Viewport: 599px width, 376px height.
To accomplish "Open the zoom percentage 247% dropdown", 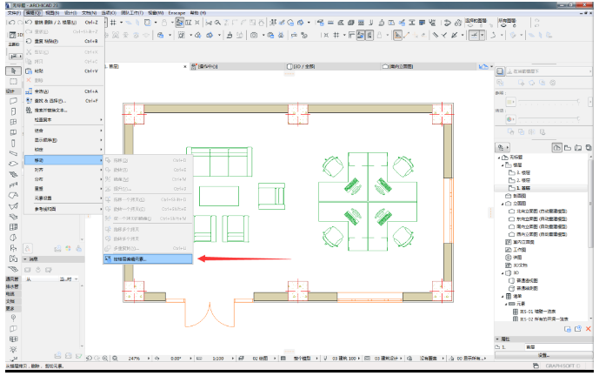I will (x=149, y=359).
